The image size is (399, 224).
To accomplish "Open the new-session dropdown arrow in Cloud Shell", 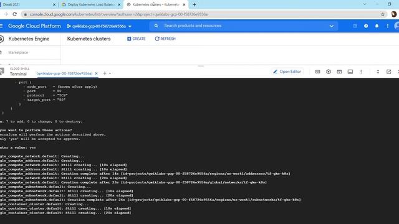I will (x=110, y=73).
